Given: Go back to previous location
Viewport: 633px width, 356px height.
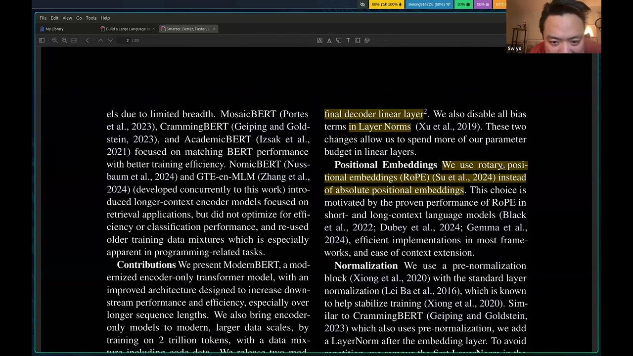Looking at the screenshot, I should 88,41.
